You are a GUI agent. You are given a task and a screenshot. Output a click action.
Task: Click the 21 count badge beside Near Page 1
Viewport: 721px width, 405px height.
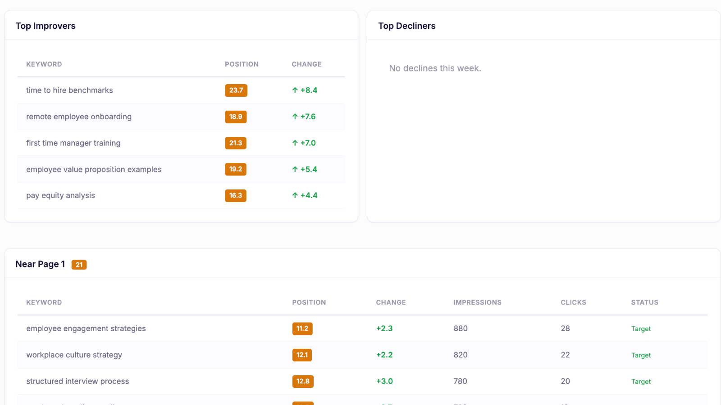(x=79, y=265)
